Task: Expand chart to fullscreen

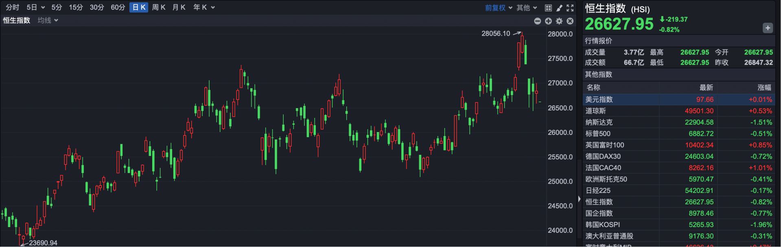Action: [570, 8]
